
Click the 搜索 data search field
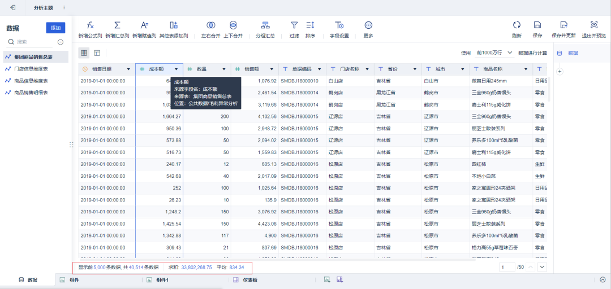[x=30, y=42]
